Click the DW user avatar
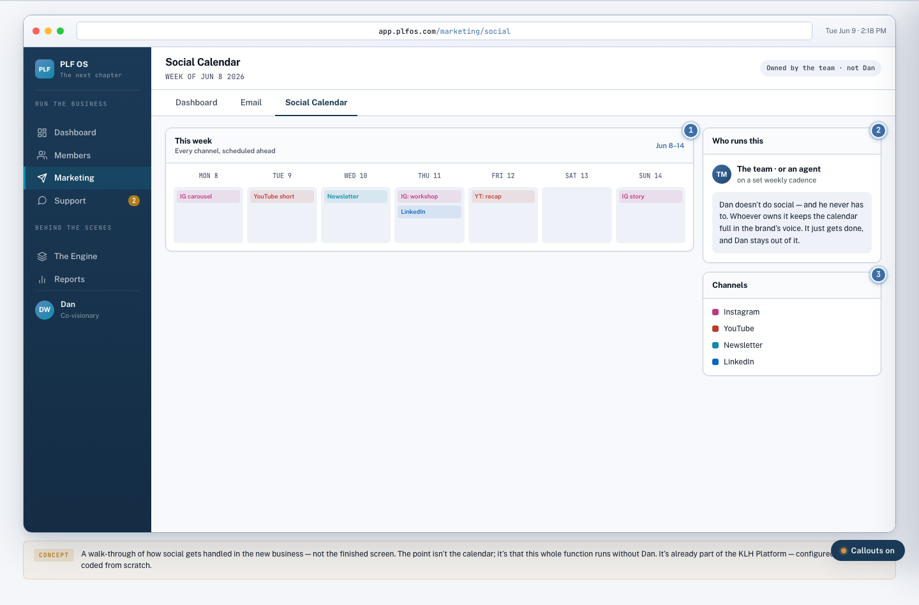Viewport: 919px width, 605px height. tap(45, 310)
